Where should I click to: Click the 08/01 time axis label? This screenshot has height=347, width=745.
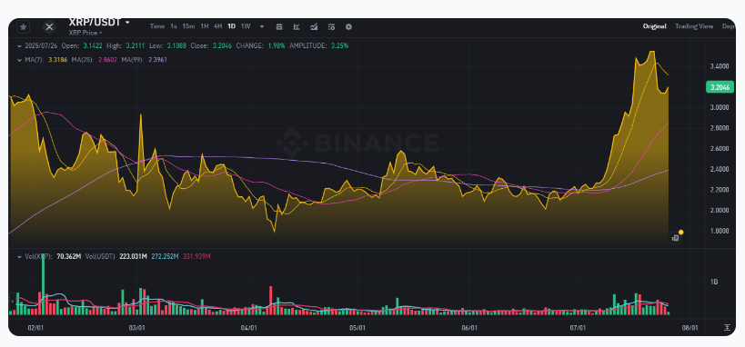click(x=690, y=328)
